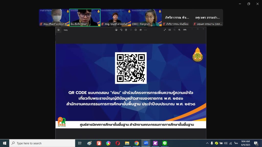Click the Type here to search box

click(42, 143)
